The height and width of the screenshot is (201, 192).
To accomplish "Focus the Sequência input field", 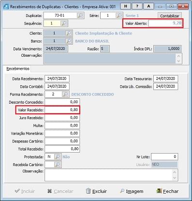I will tap(52, 23).
